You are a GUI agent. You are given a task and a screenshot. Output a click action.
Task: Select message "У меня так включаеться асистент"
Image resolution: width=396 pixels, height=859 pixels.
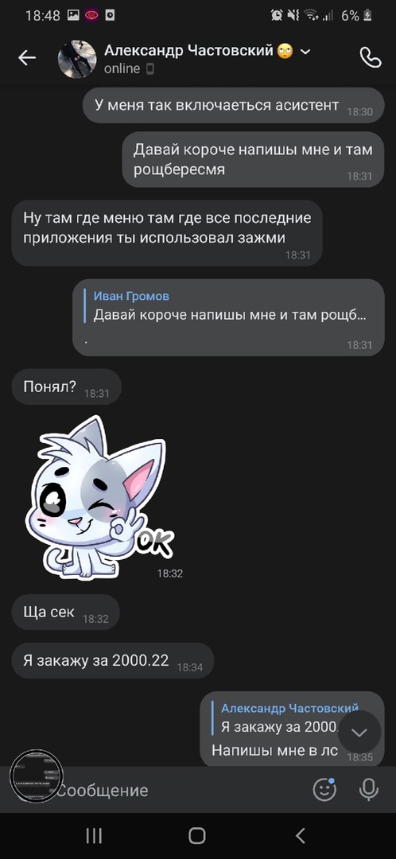[233, 105]
